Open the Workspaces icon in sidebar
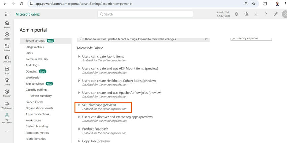The image size is (287, 143). tap(7, 104)
